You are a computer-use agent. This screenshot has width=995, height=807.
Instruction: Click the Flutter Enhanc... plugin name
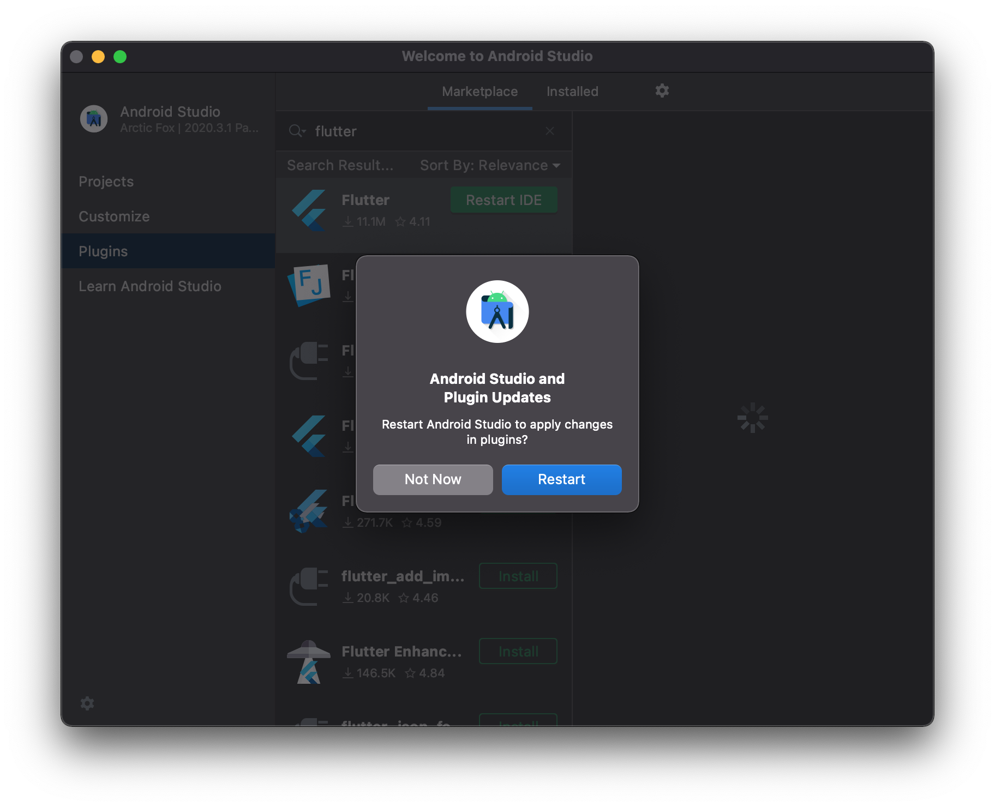pos(401,652)
